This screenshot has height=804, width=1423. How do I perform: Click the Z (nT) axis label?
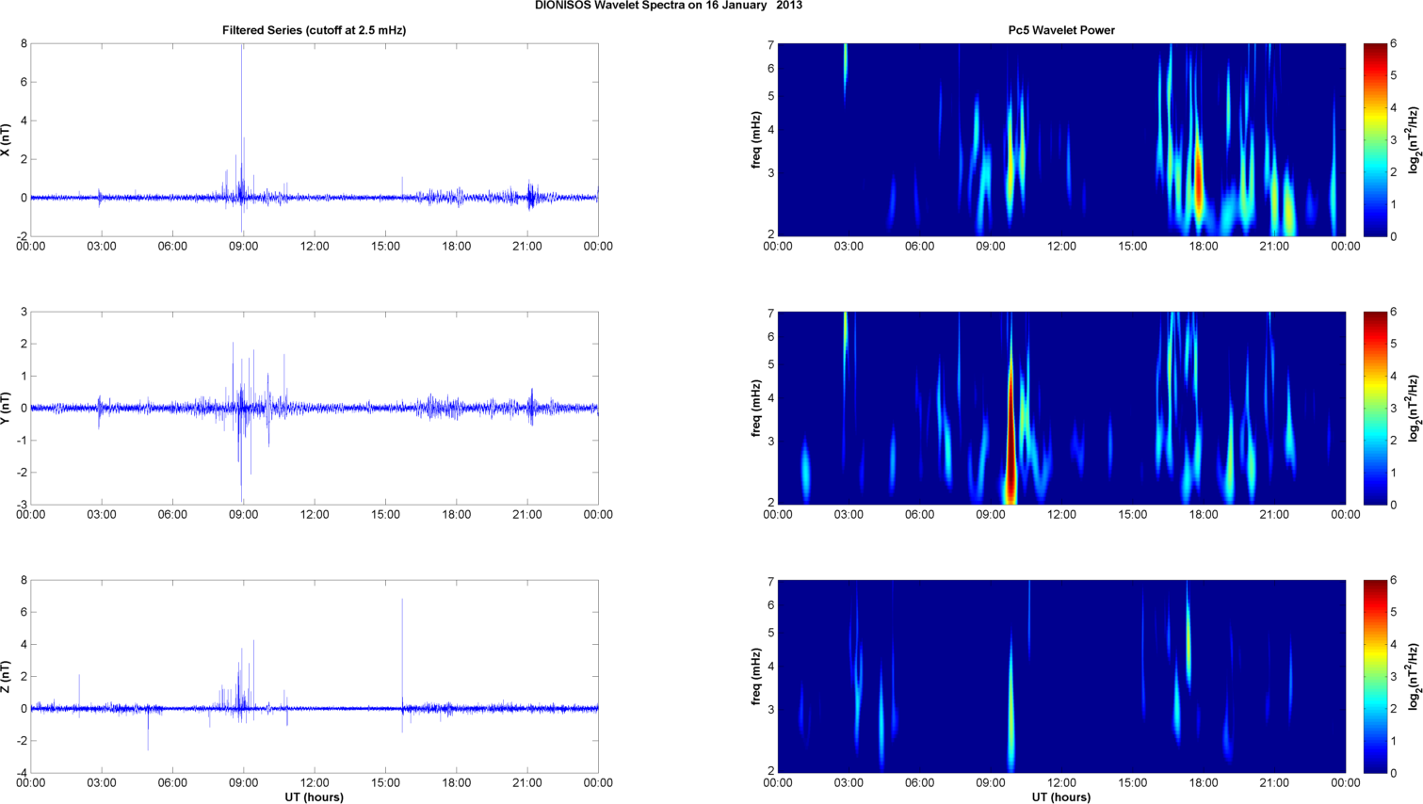6,676
